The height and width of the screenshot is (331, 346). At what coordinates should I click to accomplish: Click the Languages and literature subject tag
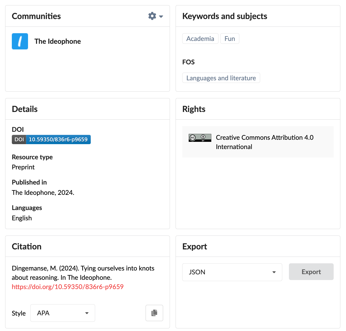coord(221,78)
